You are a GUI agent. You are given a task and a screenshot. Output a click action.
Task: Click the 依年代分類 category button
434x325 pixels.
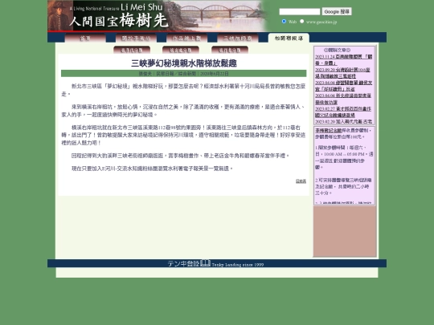[132, 50]
